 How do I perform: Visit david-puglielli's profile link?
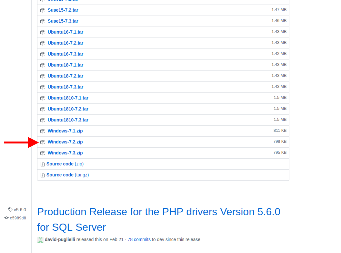[60, 239]
